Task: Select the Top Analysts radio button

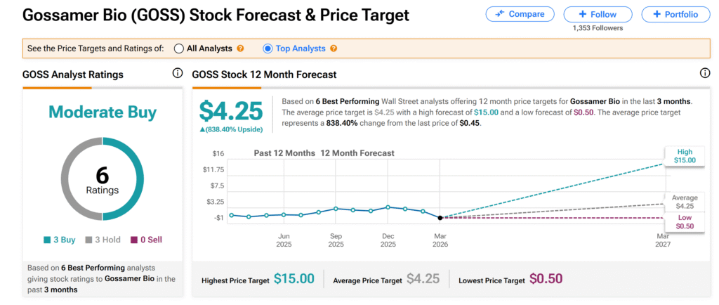Action: pyautogui.click(x=268, y=48)
